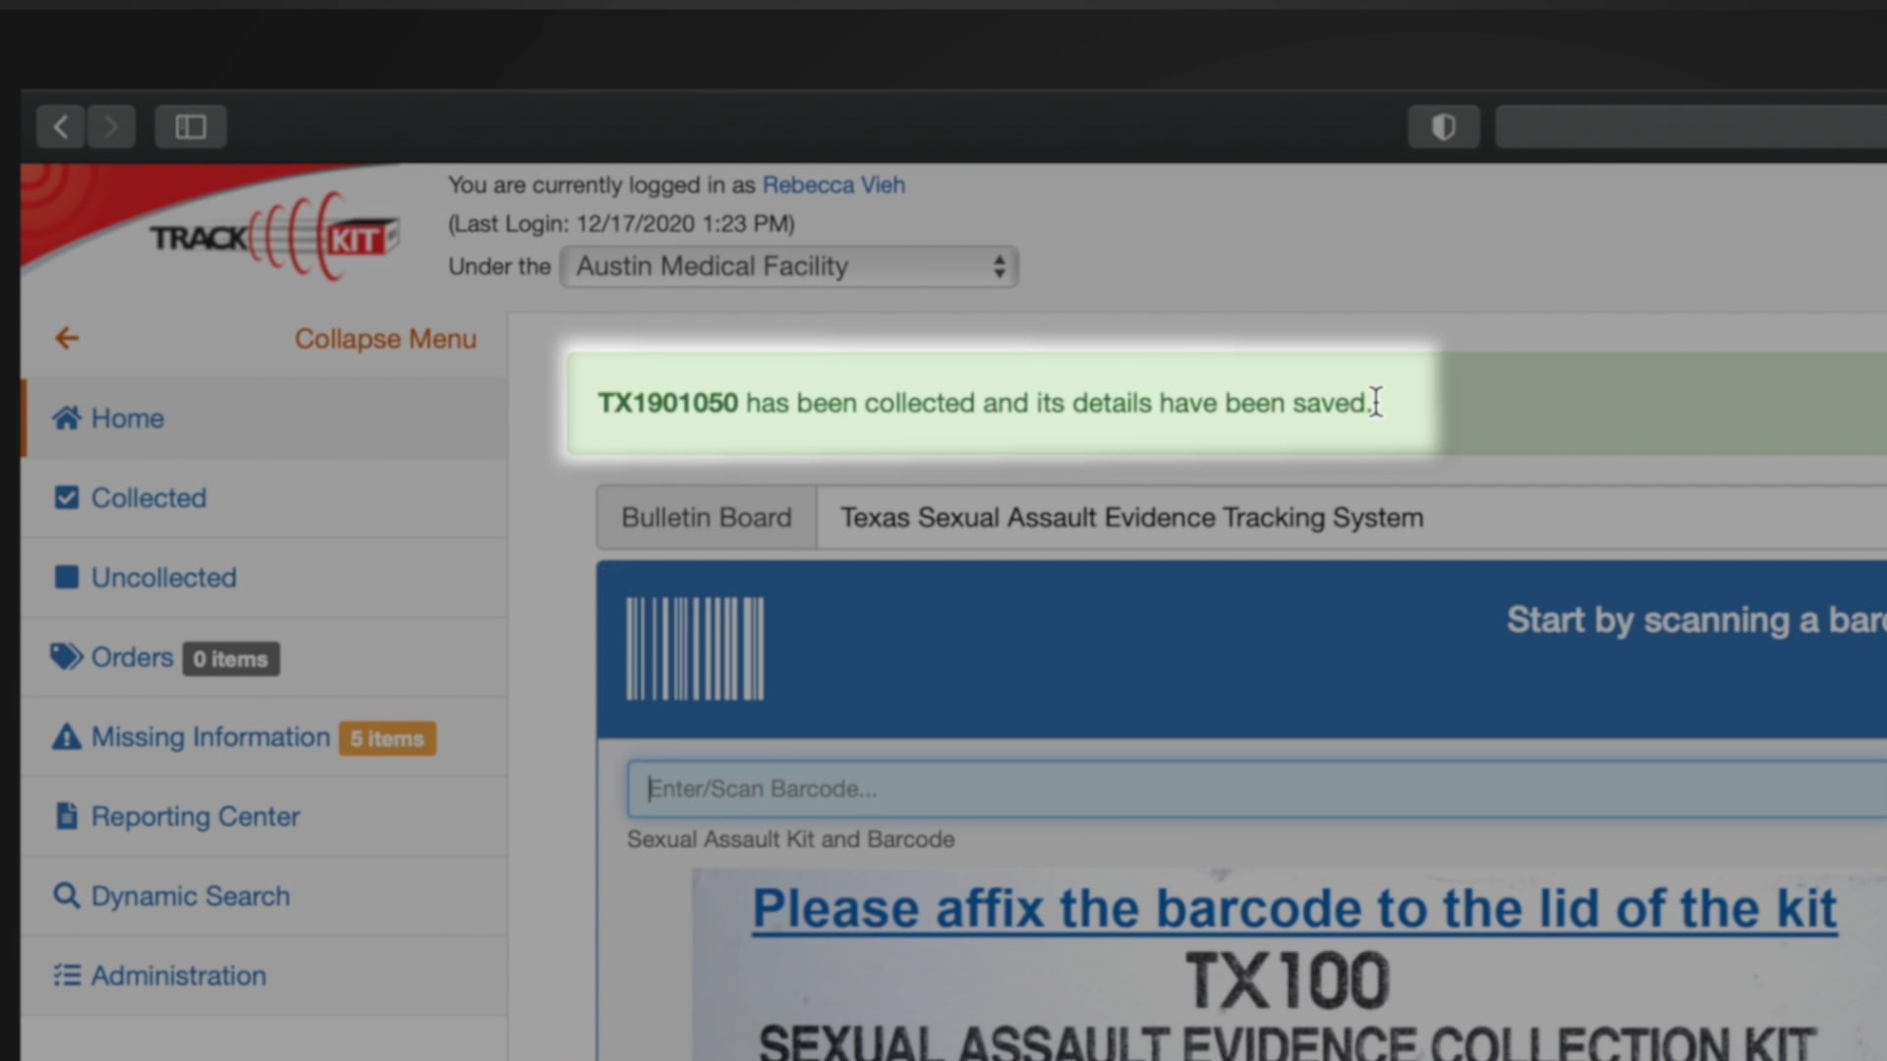Click the Administration list icon
The image size is (1887, 1061).
click(x=67, y=976)
